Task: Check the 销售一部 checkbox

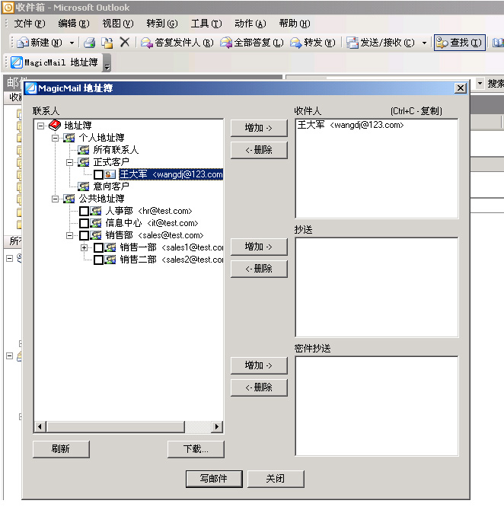Action: coord(98,248)
